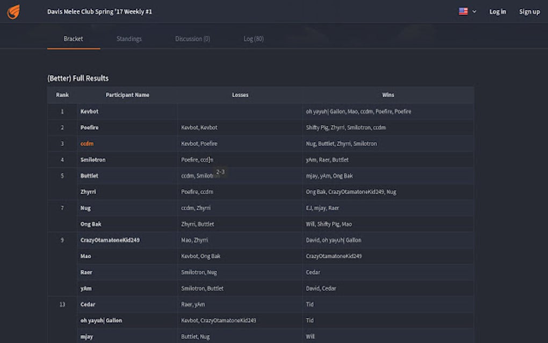
Task: Select the highlighted ccdm participant
Action: [x=86, y=144]
